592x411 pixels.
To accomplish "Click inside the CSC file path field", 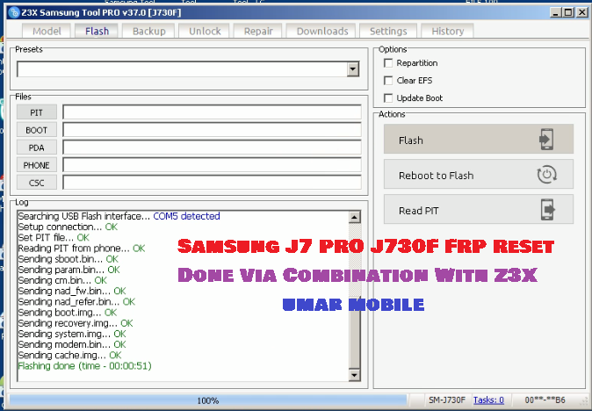I will click(x=212, y=183).
